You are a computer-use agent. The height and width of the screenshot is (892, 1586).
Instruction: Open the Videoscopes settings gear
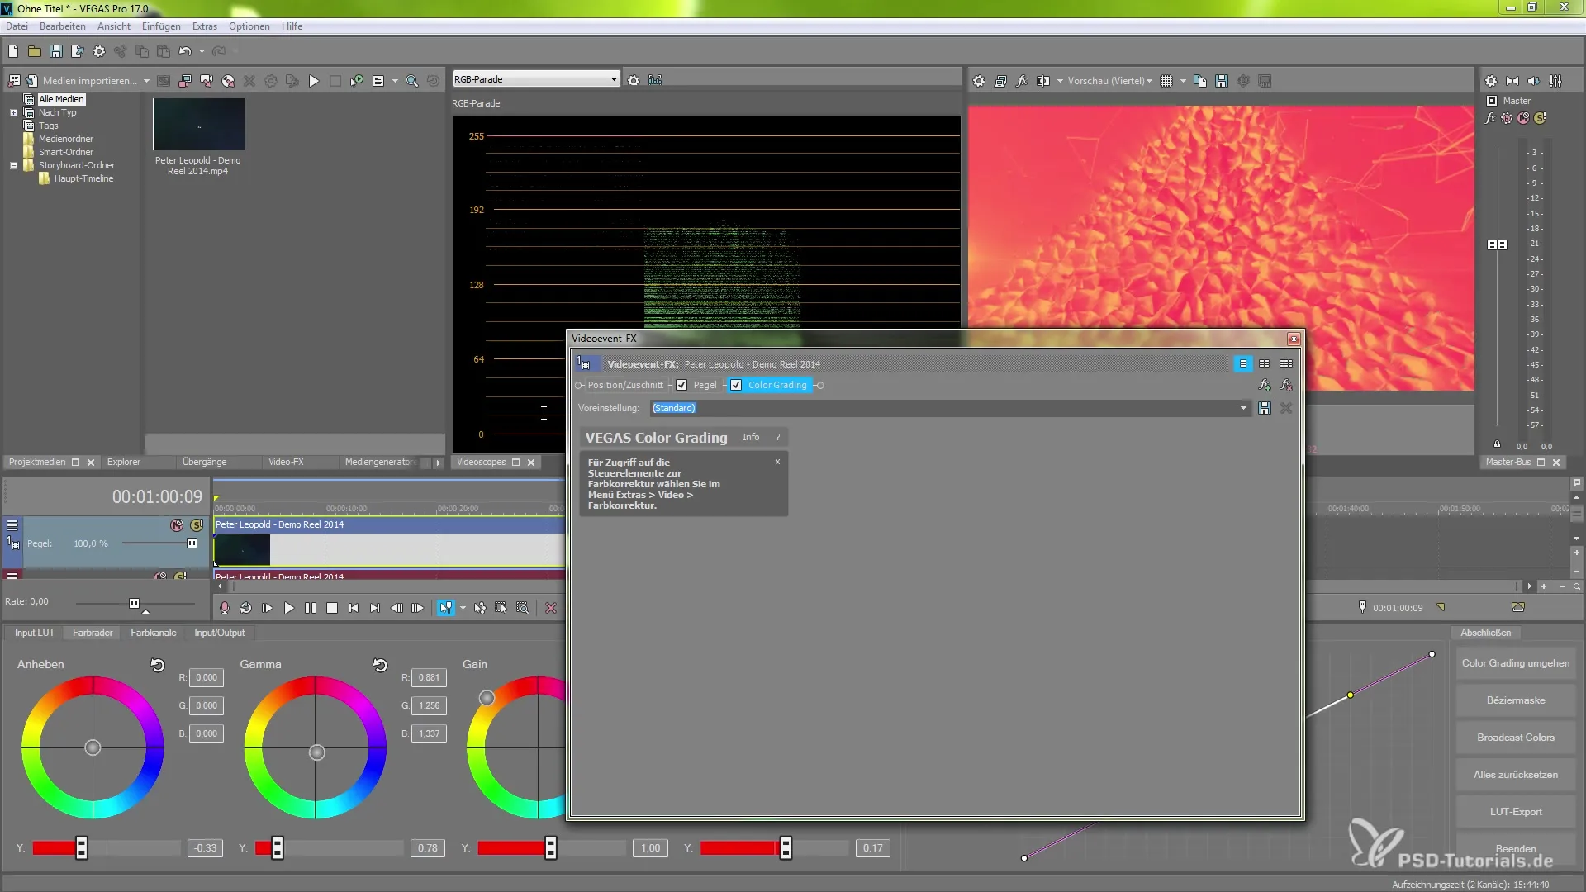tap(634, 80)
